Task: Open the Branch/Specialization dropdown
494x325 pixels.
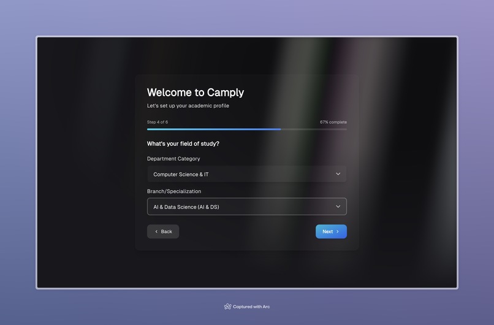Action: pos(246,207)
